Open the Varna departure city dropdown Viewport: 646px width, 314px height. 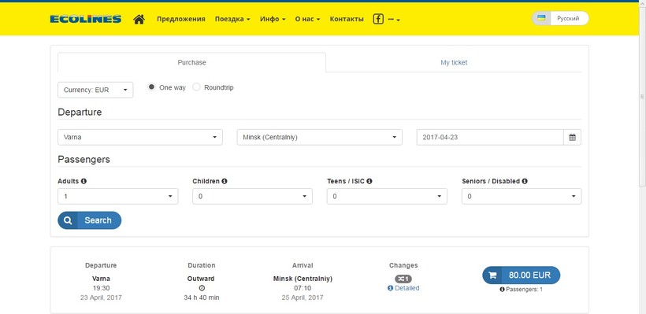pos(140,138)
